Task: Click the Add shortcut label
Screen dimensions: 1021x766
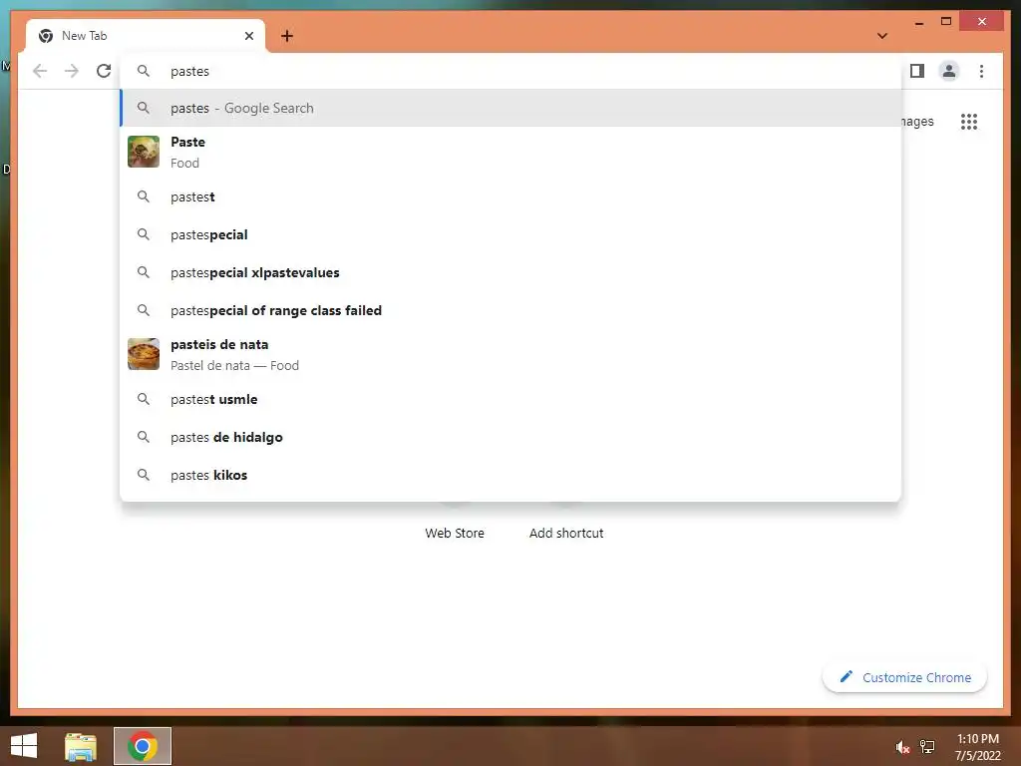Action: pos(566,533)
